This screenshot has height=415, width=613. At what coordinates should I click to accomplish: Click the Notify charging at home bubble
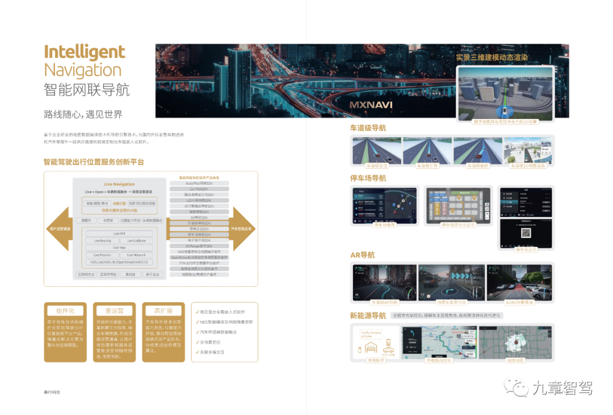(370, 334)
